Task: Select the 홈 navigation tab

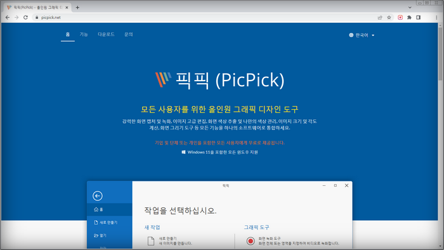Action: 68,34
